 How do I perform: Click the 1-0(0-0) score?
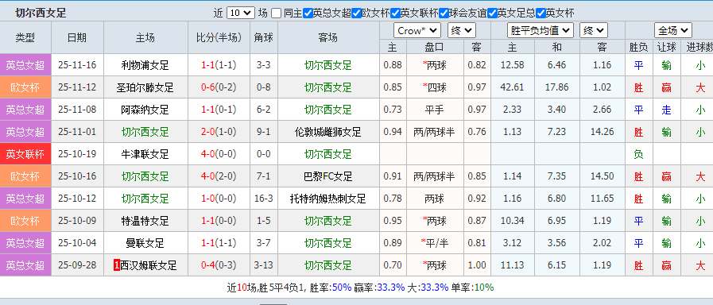point(219,199)
